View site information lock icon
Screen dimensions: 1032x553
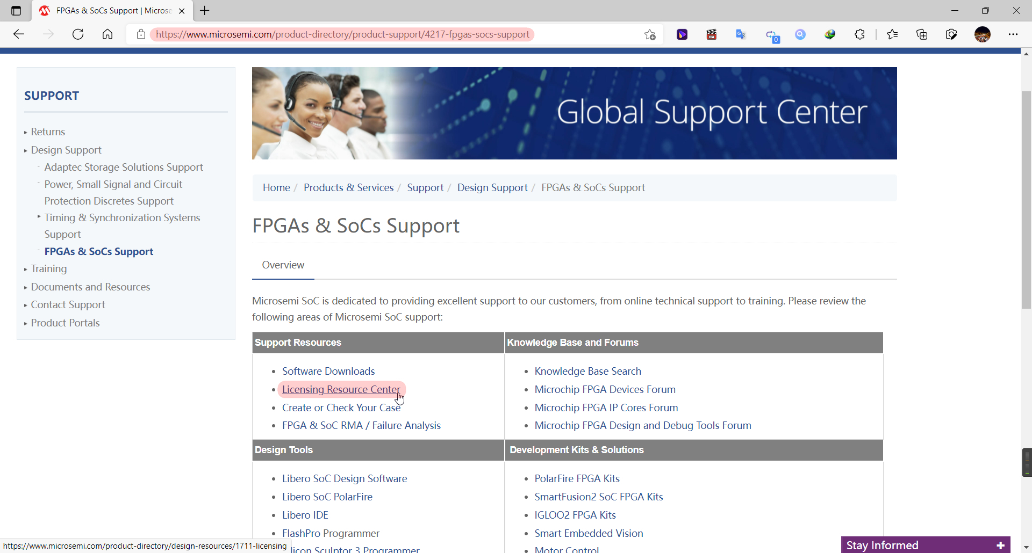point(141,34)
